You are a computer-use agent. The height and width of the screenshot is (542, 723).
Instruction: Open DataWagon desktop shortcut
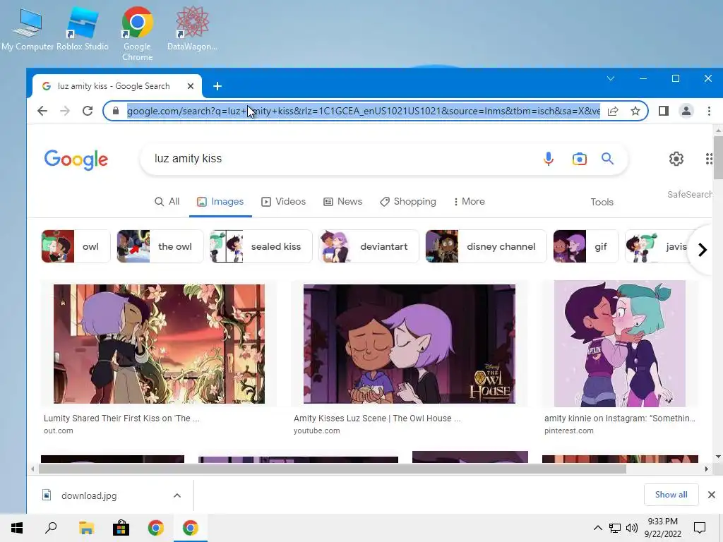tap(192, 28)
